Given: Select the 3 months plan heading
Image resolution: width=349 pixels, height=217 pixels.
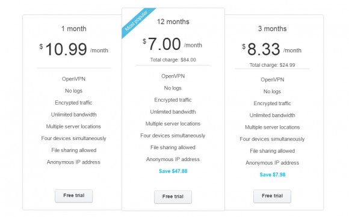Looking at the screenshot, I should [x=272, y=29].
